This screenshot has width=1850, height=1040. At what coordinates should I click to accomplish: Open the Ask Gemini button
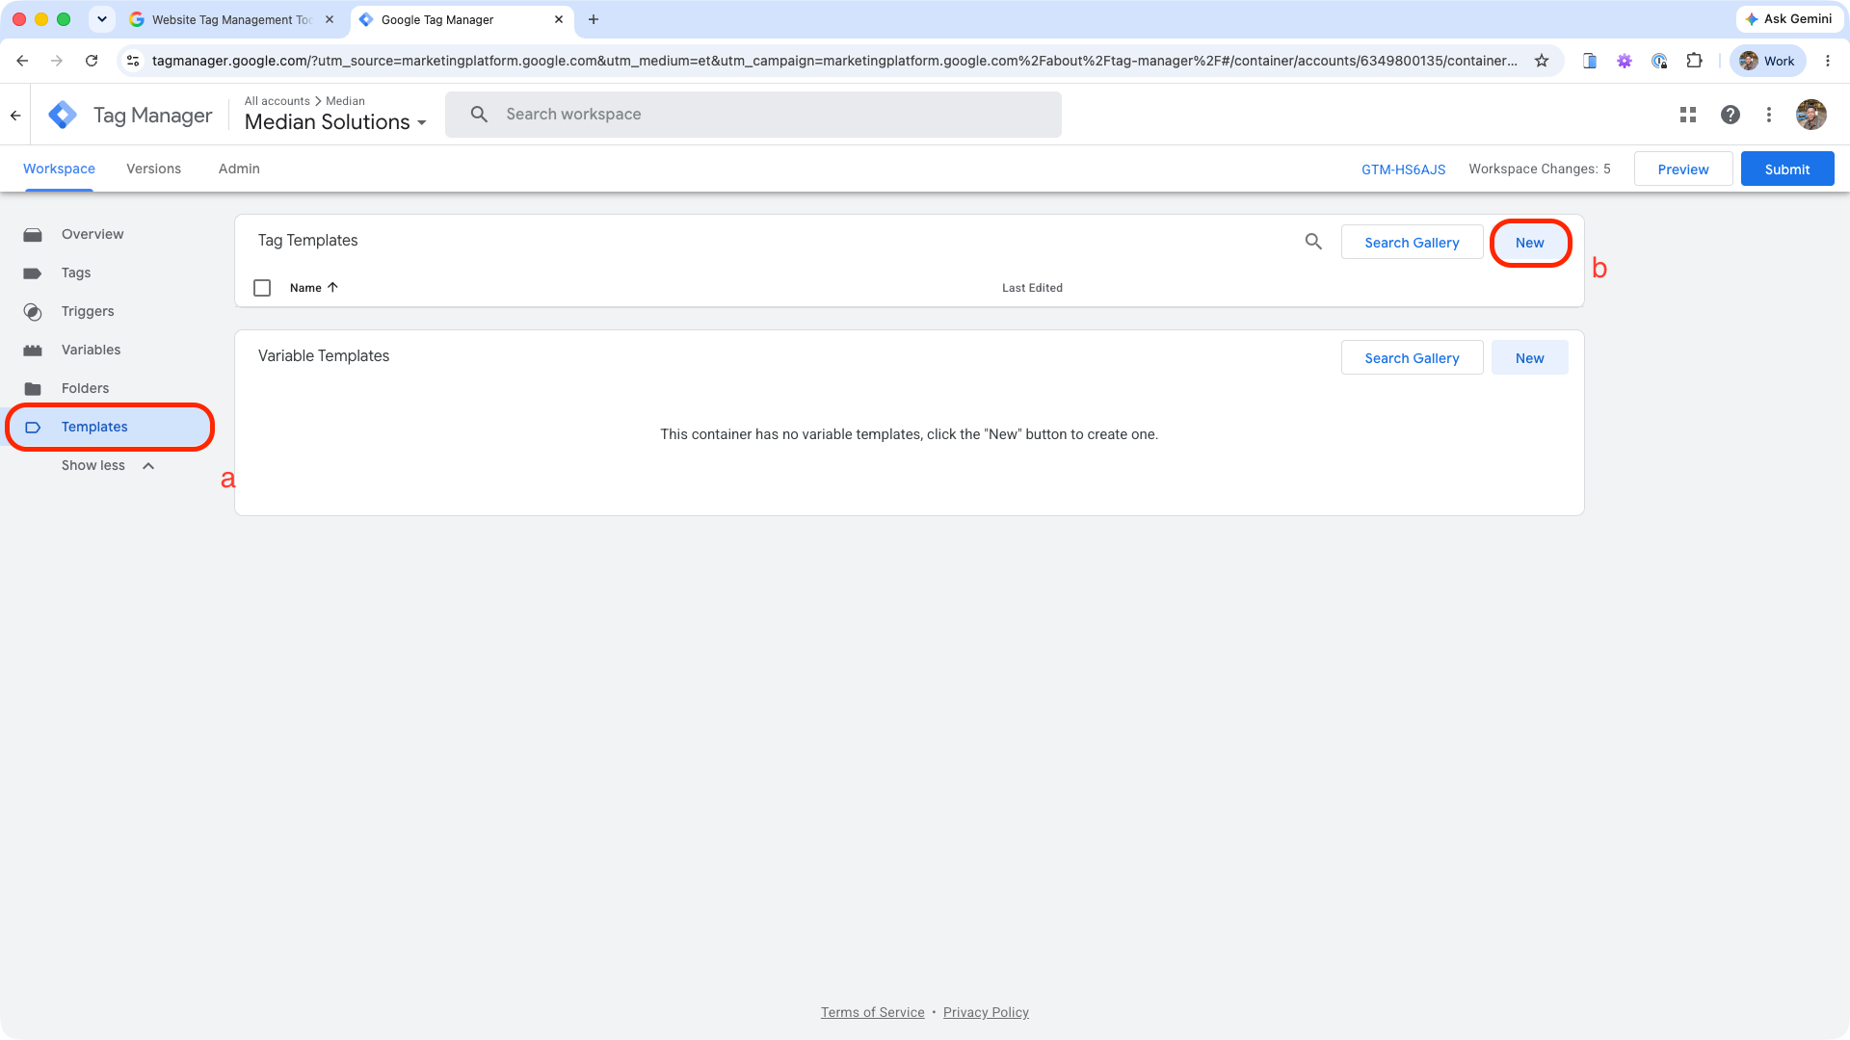(1788, 19)
